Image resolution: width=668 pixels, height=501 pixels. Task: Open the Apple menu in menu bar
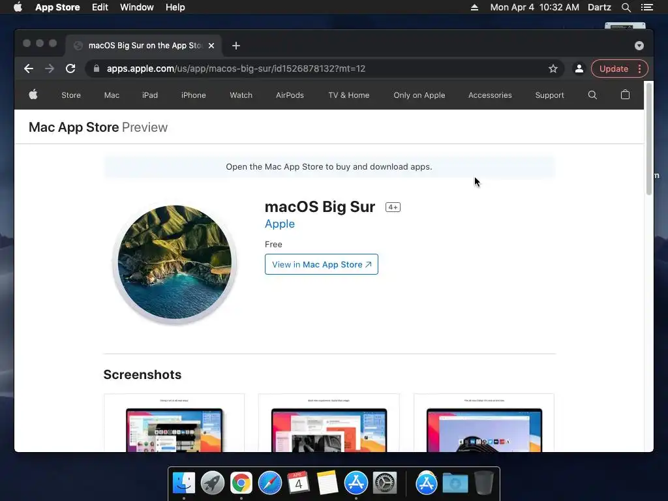click(x=18, y=7)
